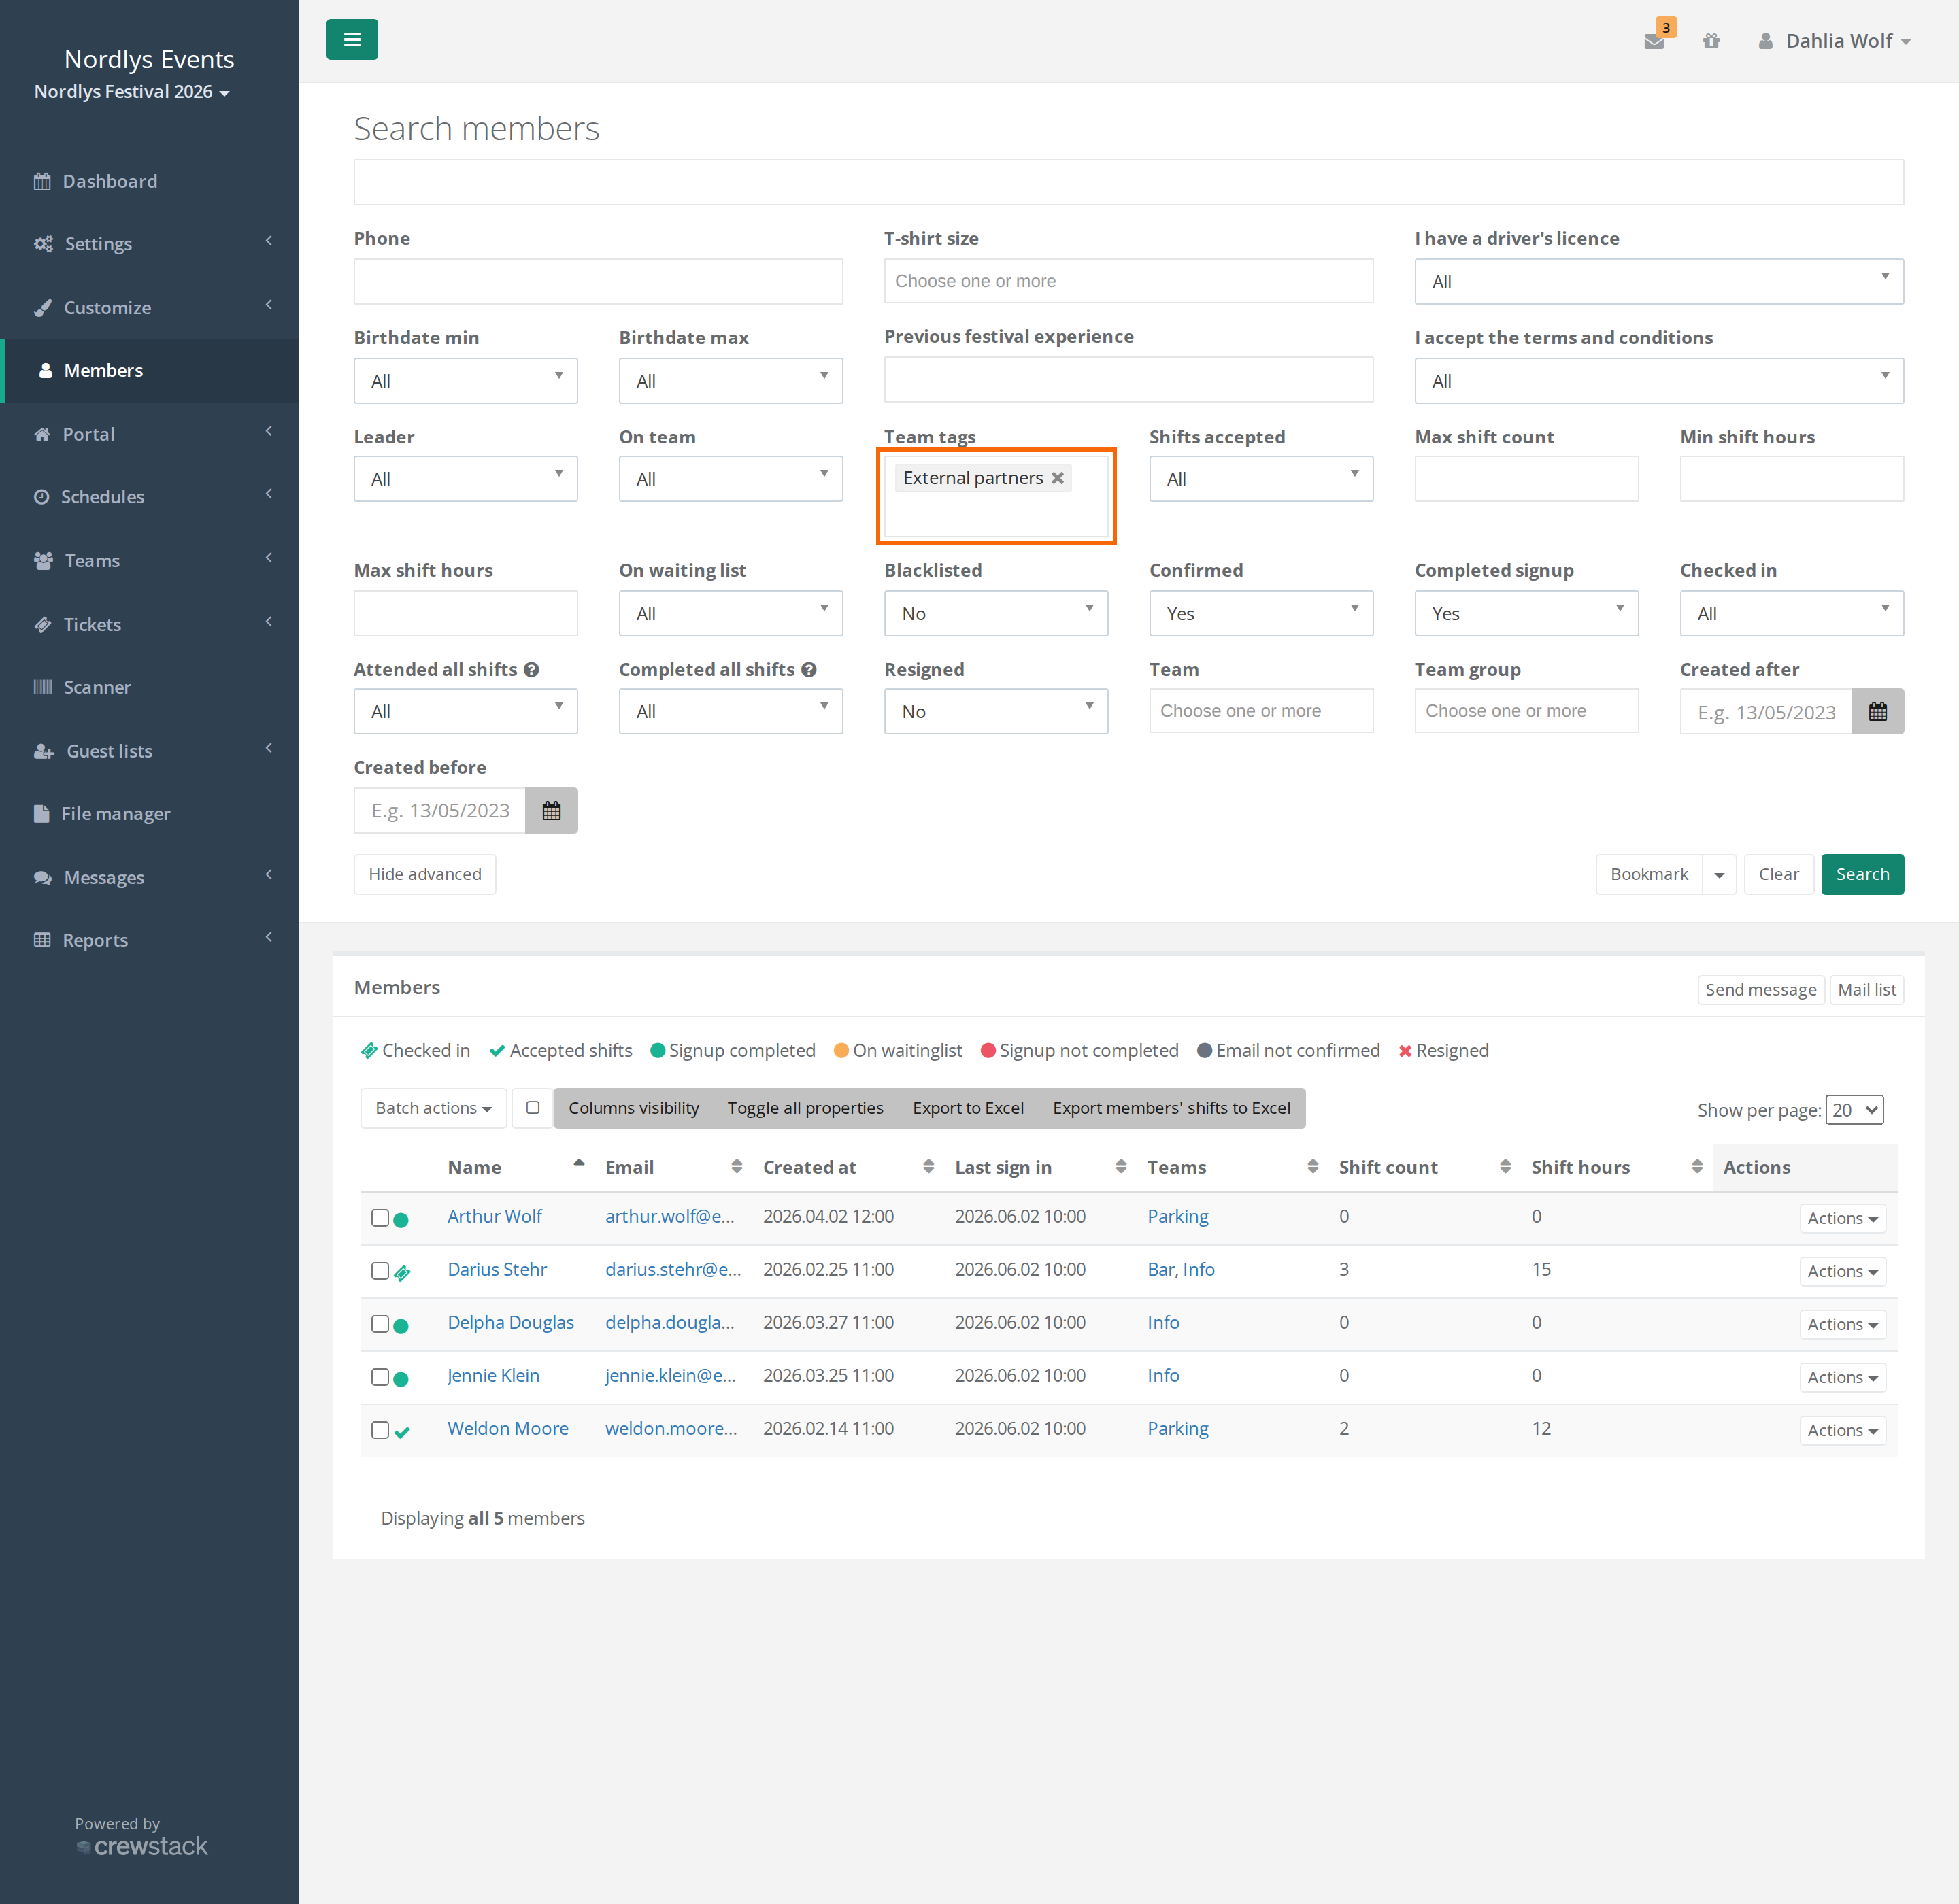Click the Phone input field

[597, 281]
